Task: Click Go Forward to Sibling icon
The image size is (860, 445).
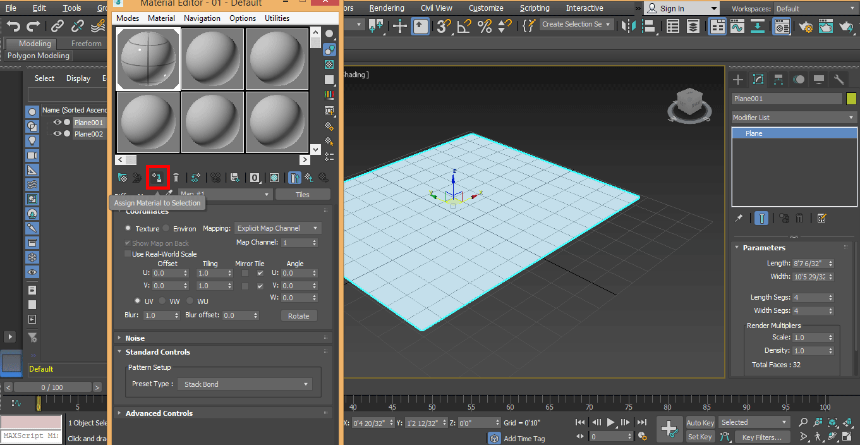Action: (x=323, y=178)
